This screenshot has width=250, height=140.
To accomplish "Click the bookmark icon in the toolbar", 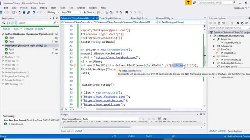I will tap(127, 12).
